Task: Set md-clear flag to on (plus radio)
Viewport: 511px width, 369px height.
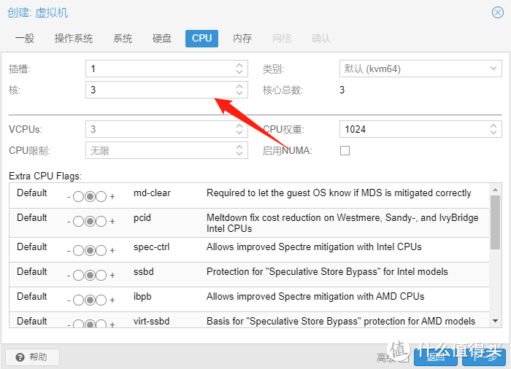Action: coord(101,196)
